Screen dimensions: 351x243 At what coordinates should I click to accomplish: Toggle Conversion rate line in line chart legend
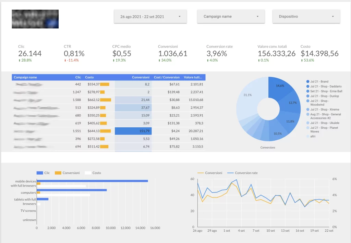pos(242,173)
